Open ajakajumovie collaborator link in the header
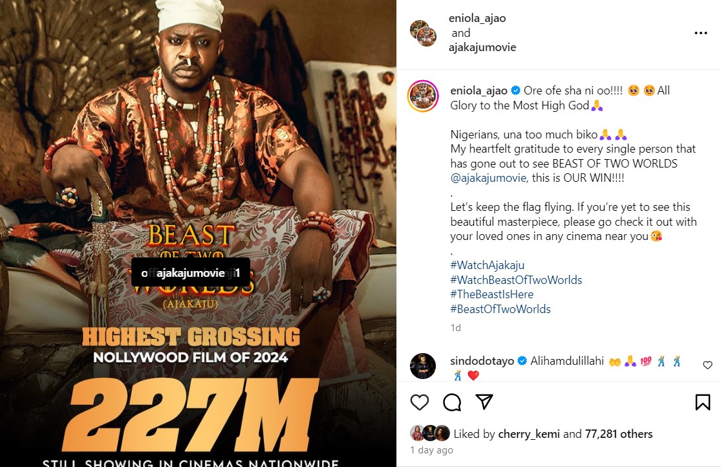The image size is (721, 467). click(482, 47)
